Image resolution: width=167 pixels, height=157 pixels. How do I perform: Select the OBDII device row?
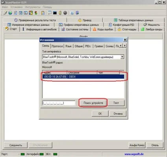coord(83,77)
